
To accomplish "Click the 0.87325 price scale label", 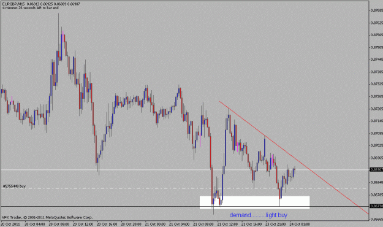I will [376, 84].
